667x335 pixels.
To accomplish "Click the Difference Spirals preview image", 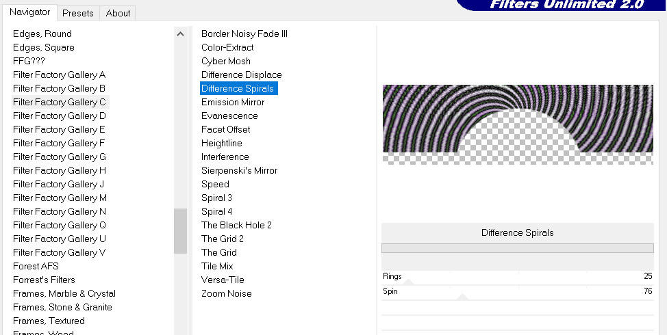I will pos(518,124).
